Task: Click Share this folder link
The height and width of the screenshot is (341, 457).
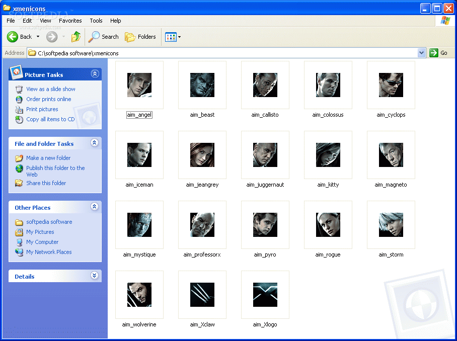Action: click(x=46, y=183)
